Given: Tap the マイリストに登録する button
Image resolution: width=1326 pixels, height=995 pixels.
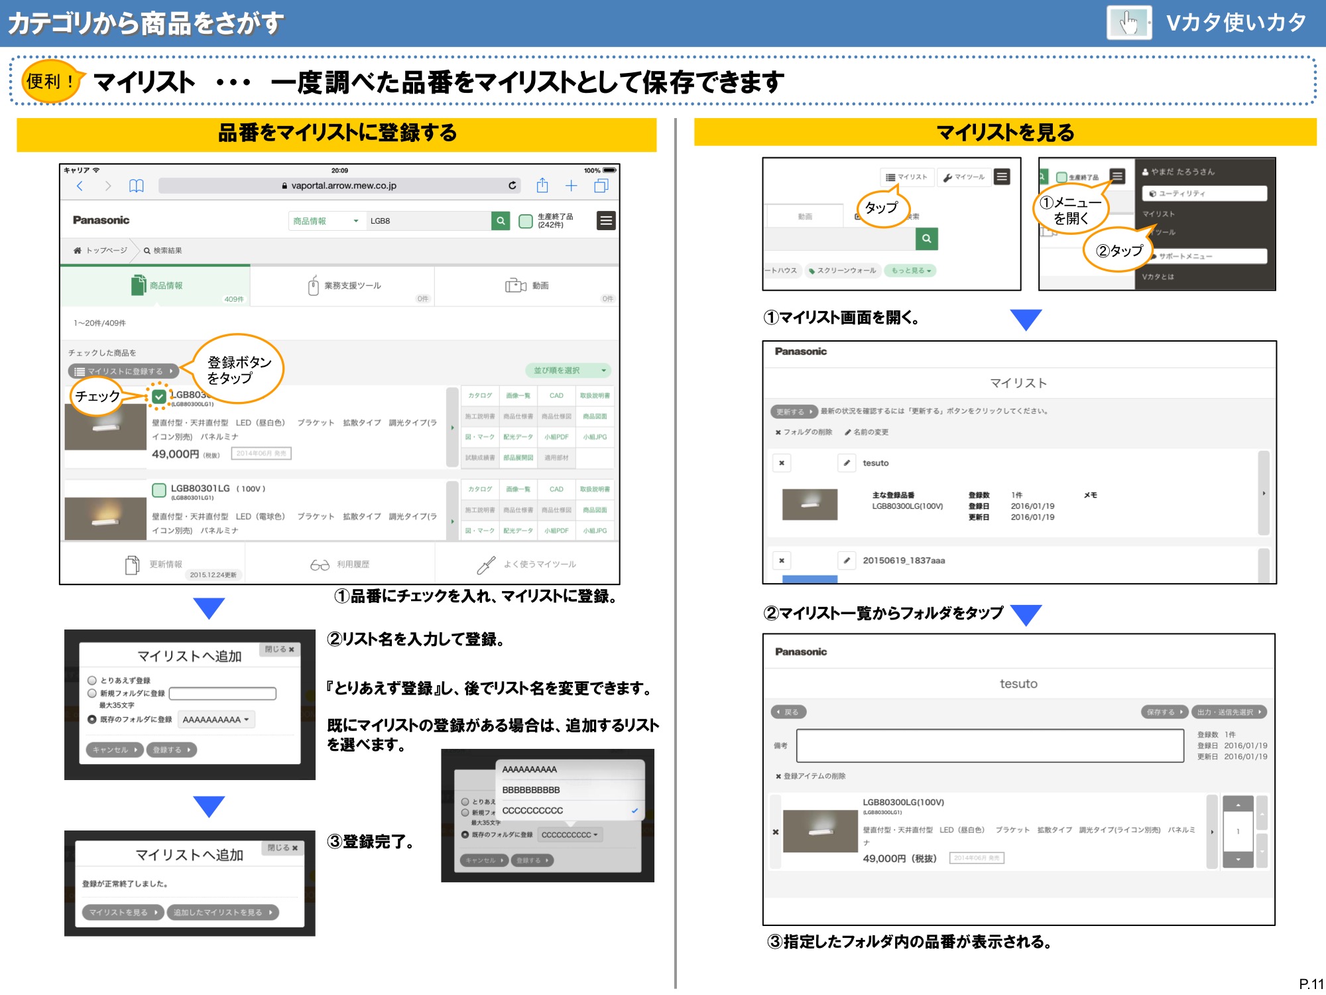Looking at the screenshot, I should pyautogui.click(x=123, y=371).
